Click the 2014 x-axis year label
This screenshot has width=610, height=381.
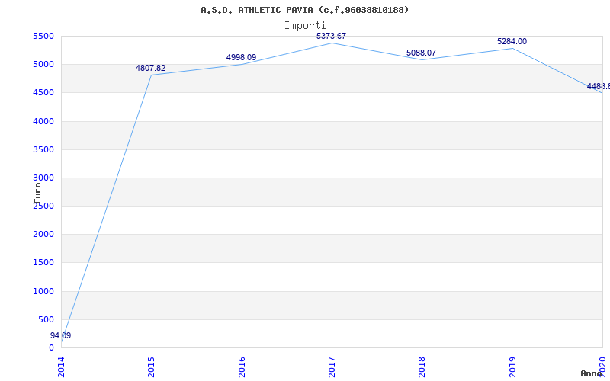[61, 367]
